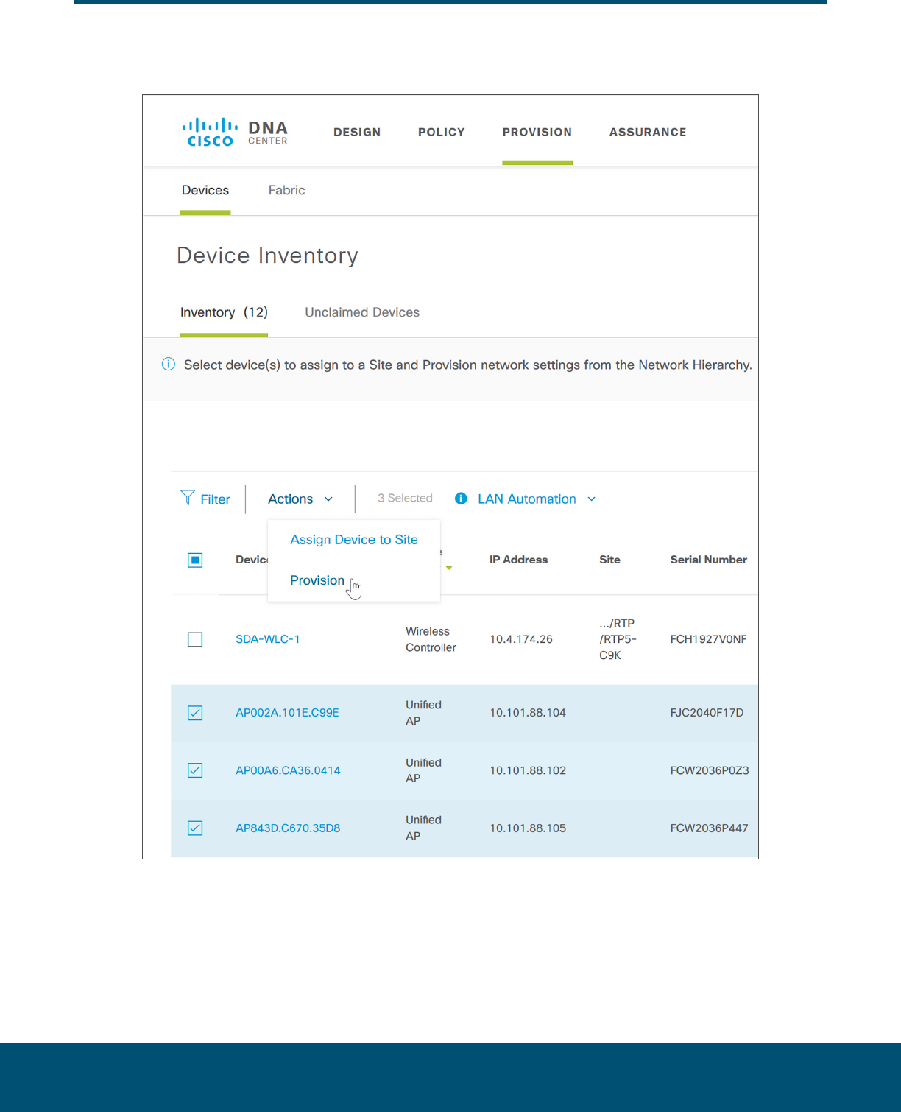
Task: Click IP address 10.4.174.26
Action: click(x=521, y=639)
